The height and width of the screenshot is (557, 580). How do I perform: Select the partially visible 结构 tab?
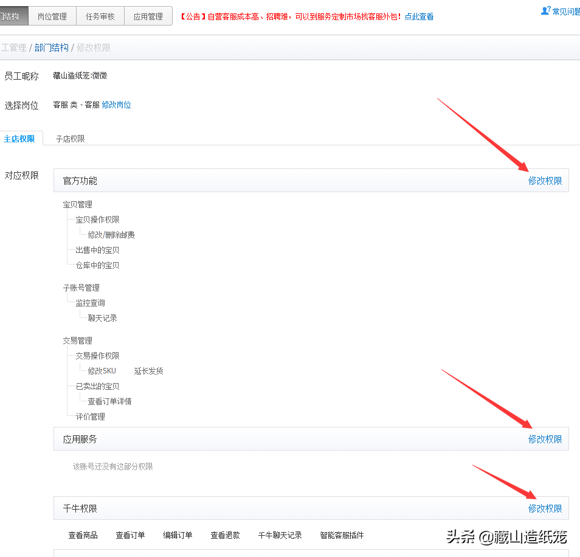pyautogui.click(x=14, y=16)
